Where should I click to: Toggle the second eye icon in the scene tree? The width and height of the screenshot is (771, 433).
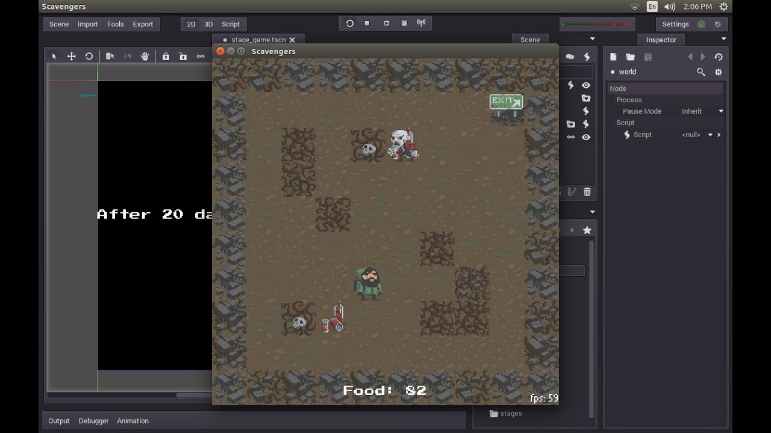(x=585, y=137)
